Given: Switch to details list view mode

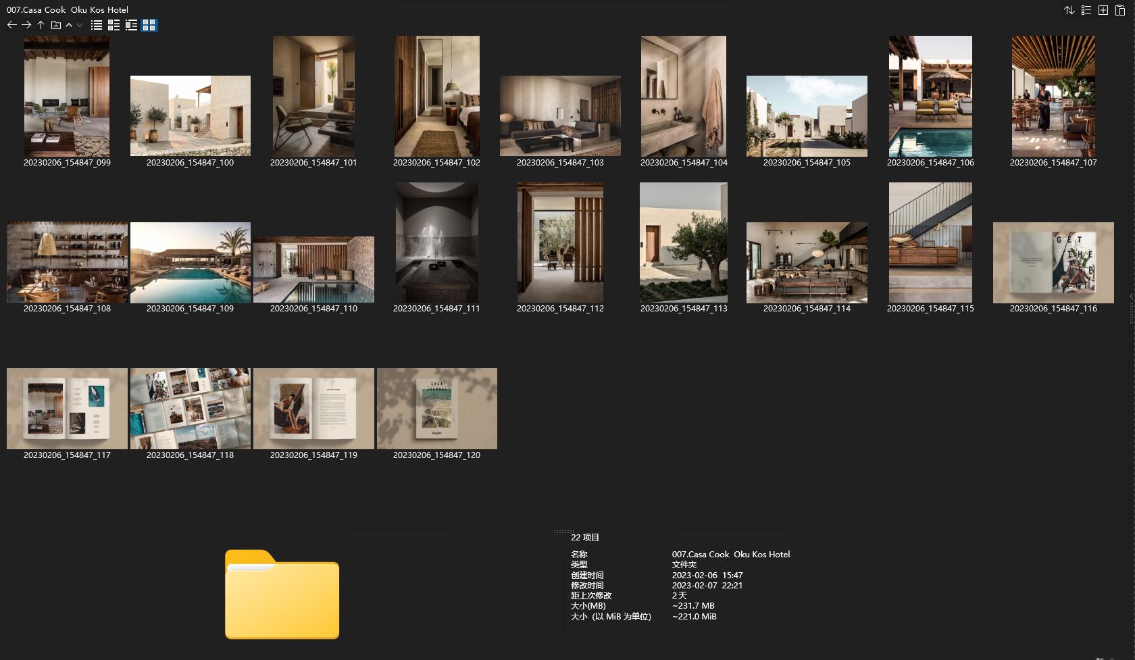Looking at the screenshot, I should point(113,25).
